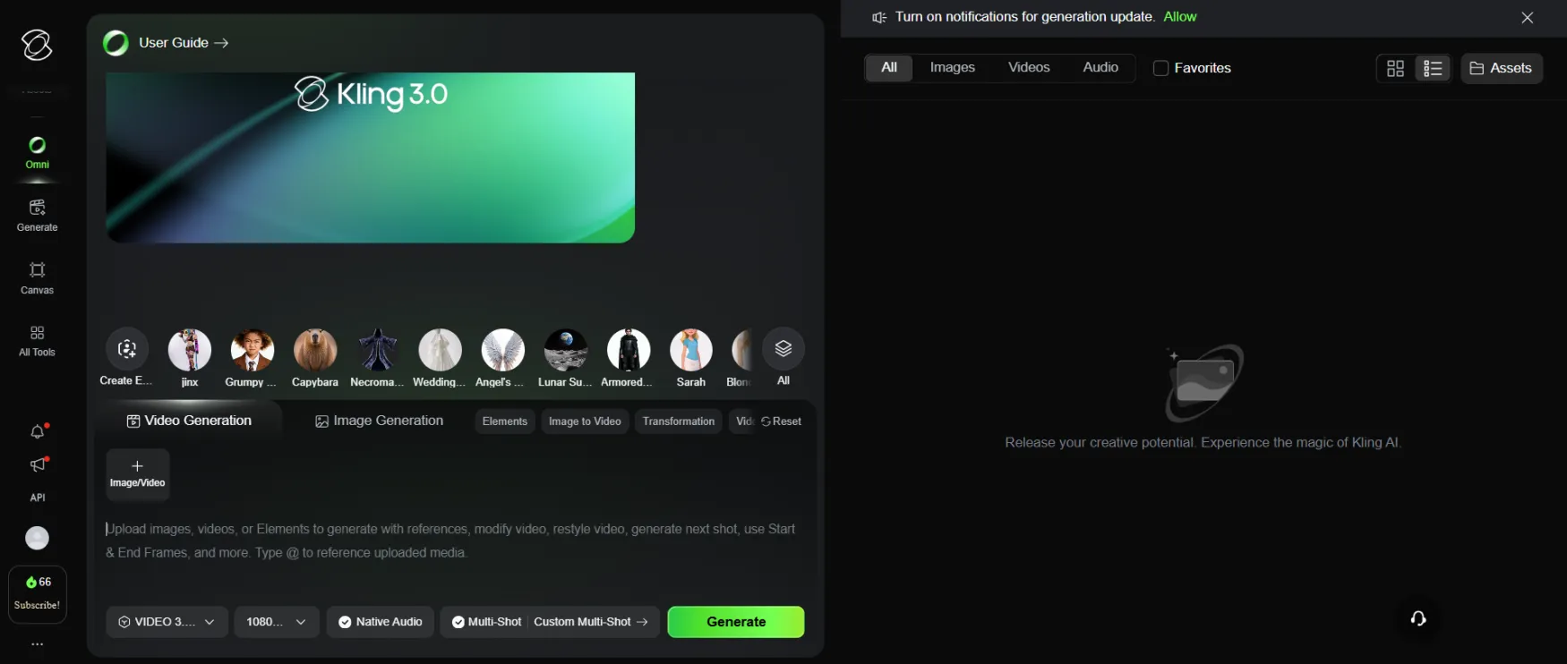This screenshot has height=664, width=1567.
Task: Select the Capybara element thumbnail
Action: coord(315,350)
